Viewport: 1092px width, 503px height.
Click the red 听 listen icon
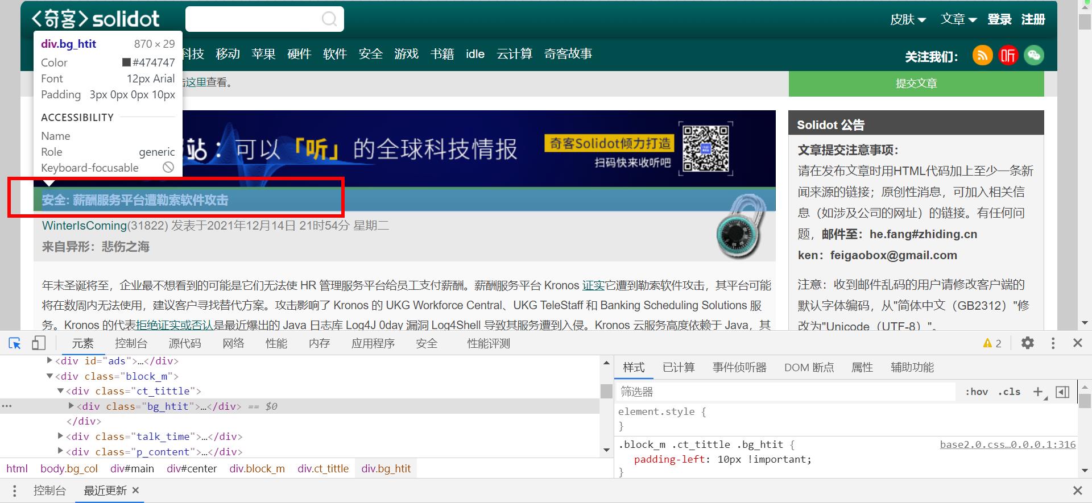tap(1008, 55)
